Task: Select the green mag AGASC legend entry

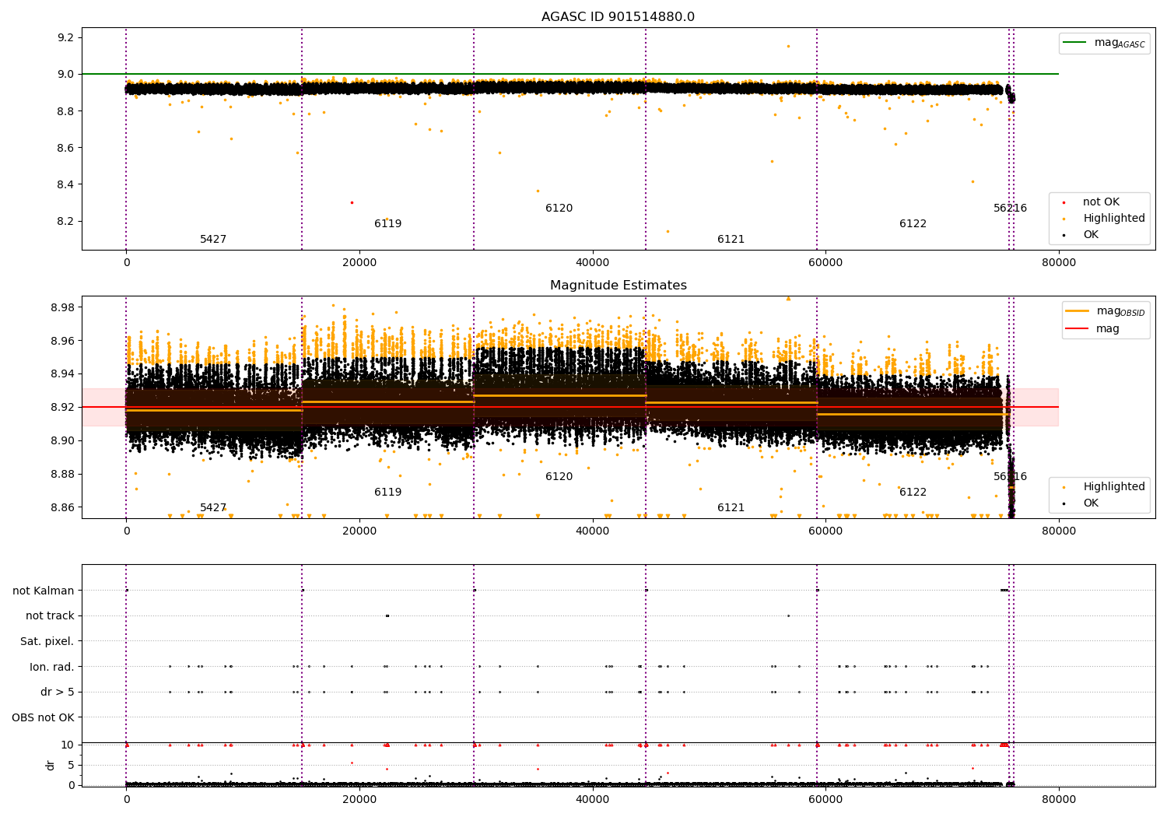Action: (1104, 43)
